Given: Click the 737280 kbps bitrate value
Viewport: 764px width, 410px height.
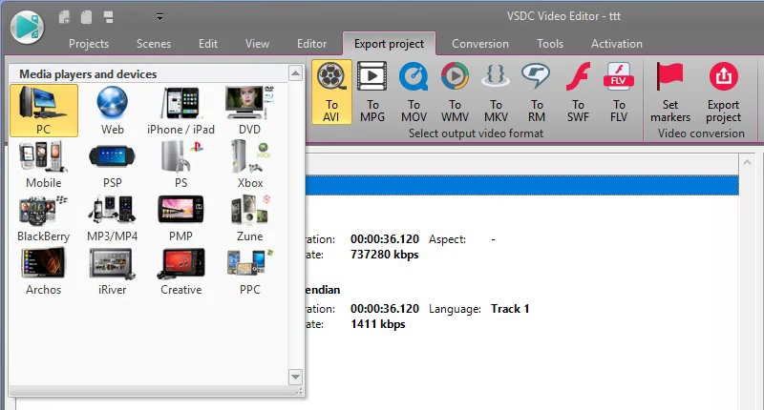Looking at the screenshot, I should (x=385, y=255).
